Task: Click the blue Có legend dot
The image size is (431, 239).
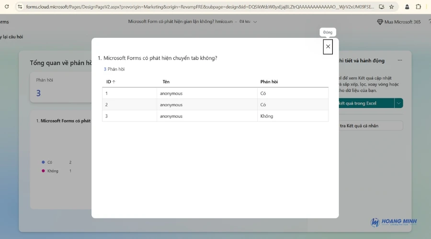Action: pos(43,162)
